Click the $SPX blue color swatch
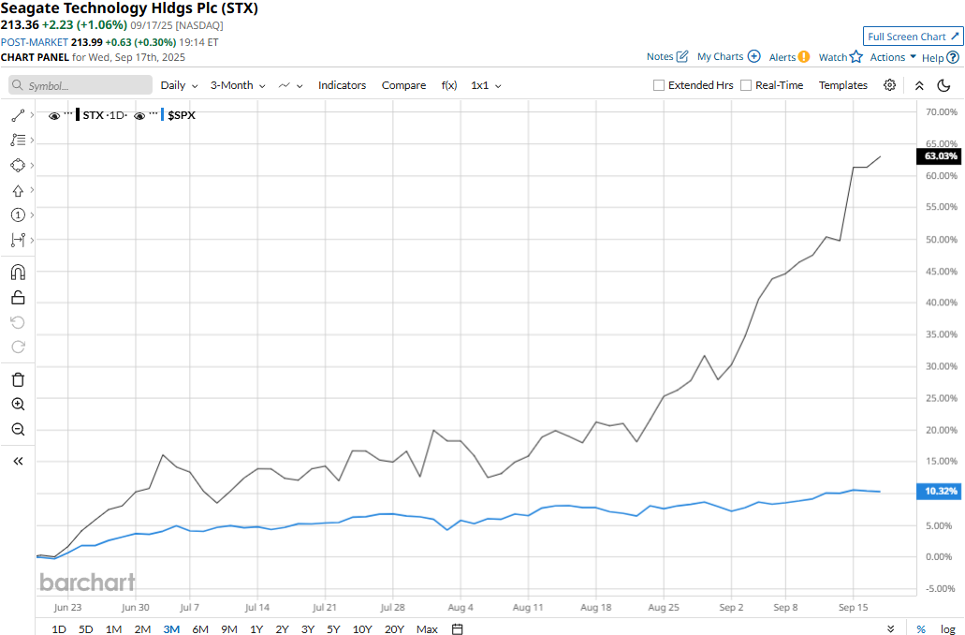The image size is (965, 635). click(163, 114)
